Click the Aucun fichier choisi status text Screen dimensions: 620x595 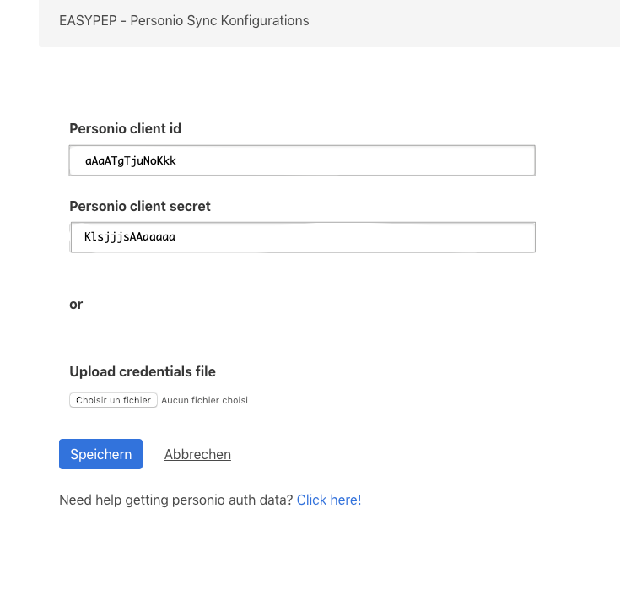tap(205, 400)
